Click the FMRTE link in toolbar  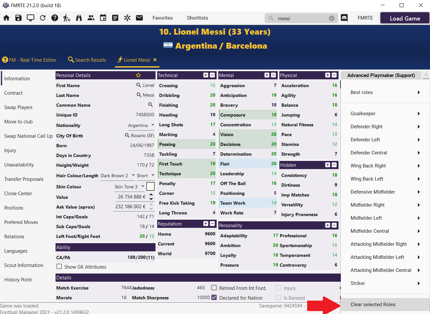(365, 18)
